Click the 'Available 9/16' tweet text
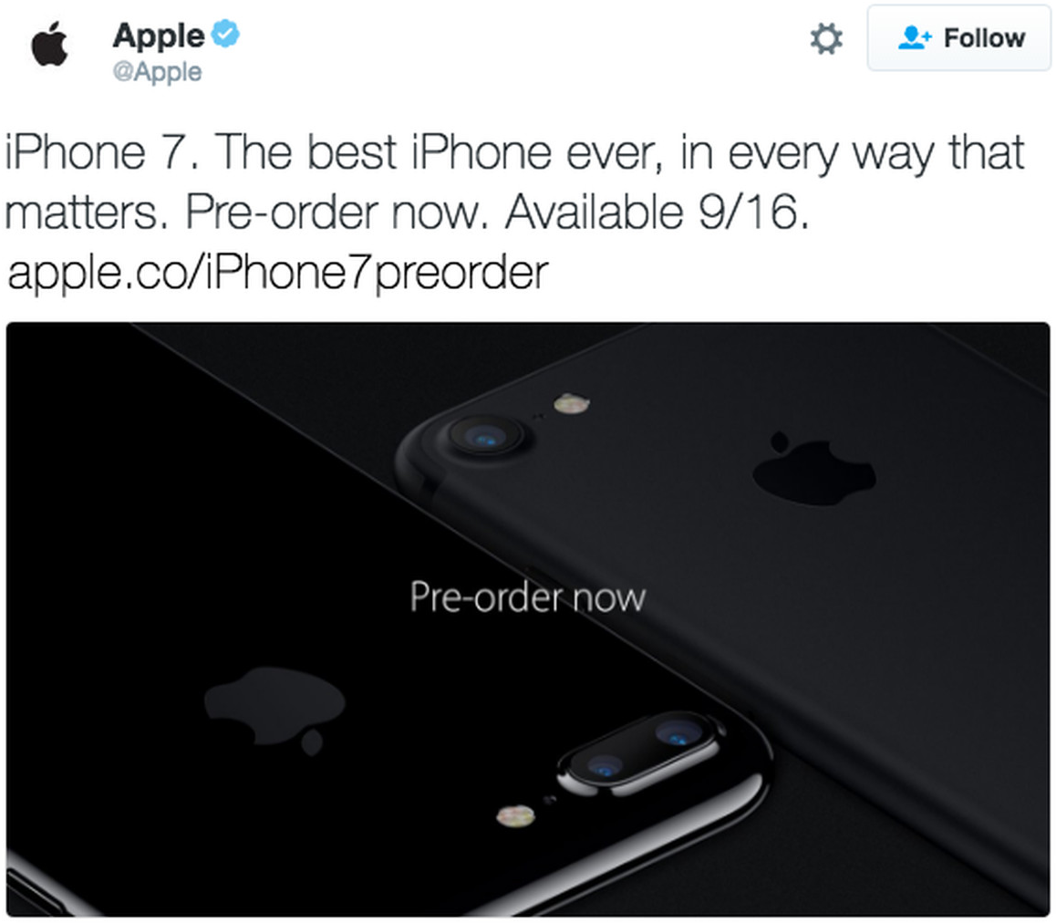1056x923 pixels. (657, 213)
